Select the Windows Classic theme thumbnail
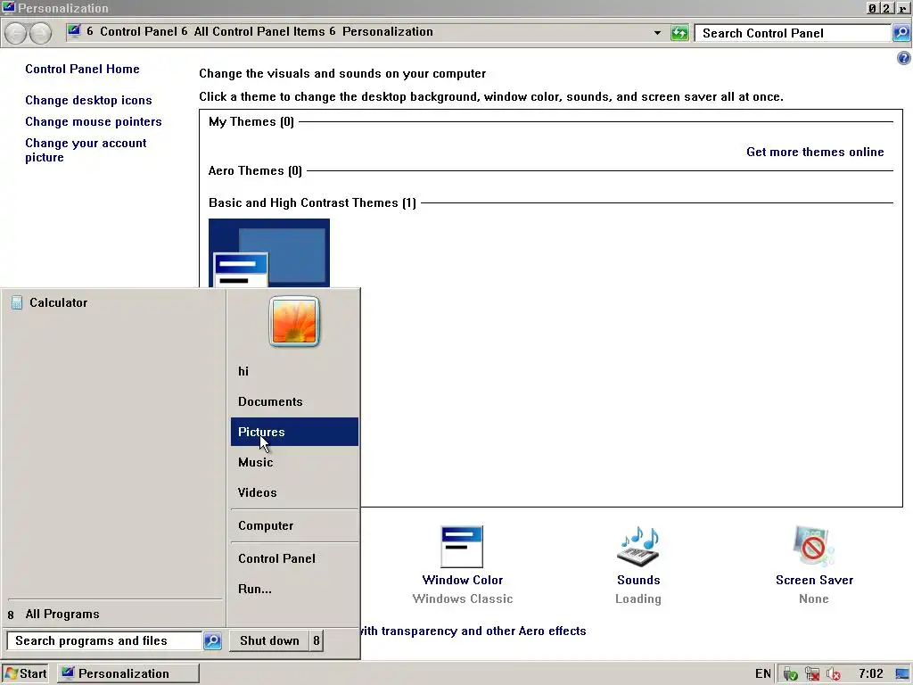Viewport: 913px width, 685px height. (x=269, y=252)
